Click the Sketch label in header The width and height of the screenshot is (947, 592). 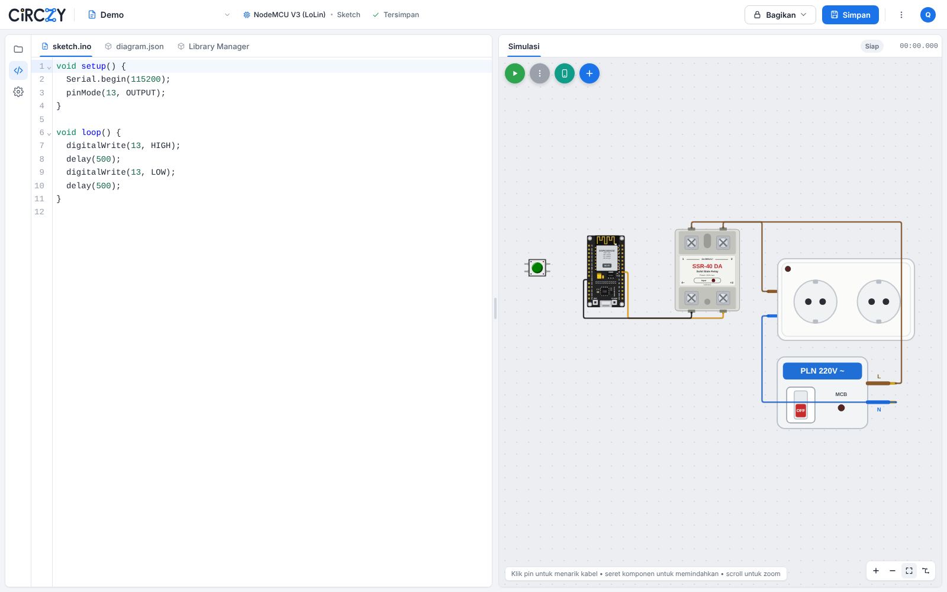coord(349,15)
